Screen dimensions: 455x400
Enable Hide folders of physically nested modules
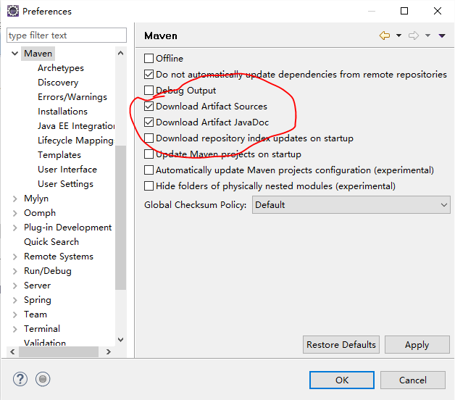click(x=149, y=186)
